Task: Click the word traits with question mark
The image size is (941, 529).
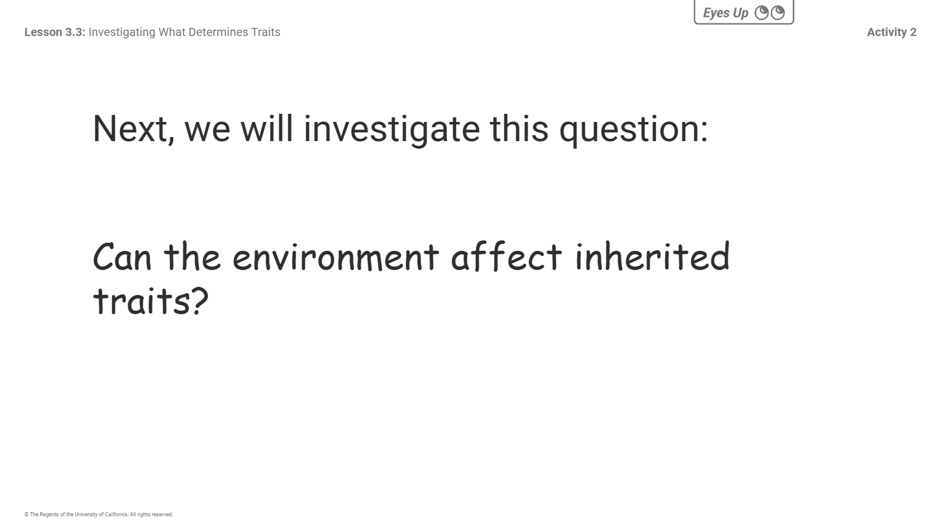Action: [x=150, y=301]
